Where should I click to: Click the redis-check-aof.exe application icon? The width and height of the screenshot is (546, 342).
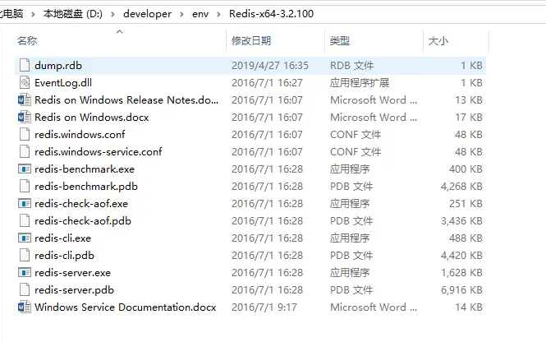tap(25, 204)
